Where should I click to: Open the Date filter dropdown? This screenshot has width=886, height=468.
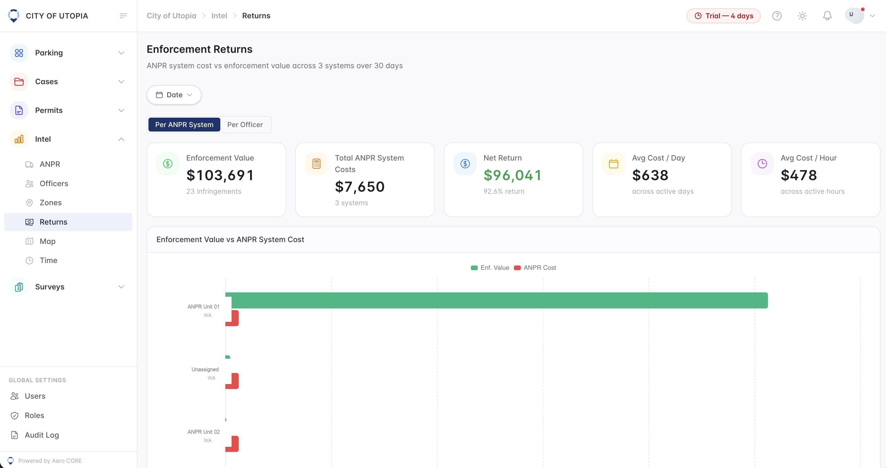pyautogui.click(x=174, y=95)
